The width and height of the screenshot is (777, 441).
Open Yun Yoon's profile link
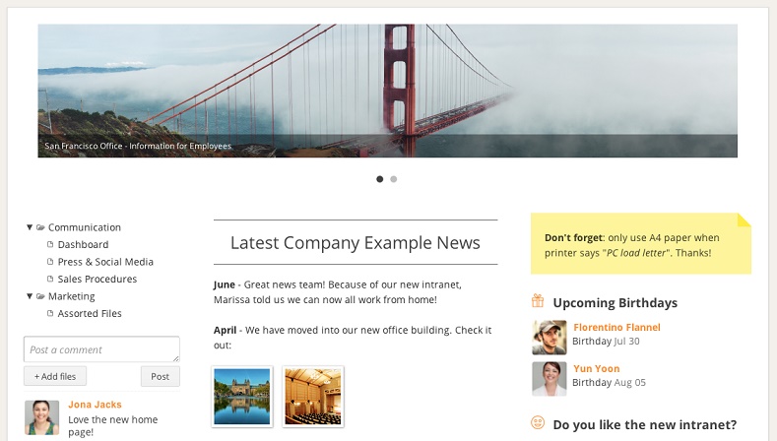point(599,369)
